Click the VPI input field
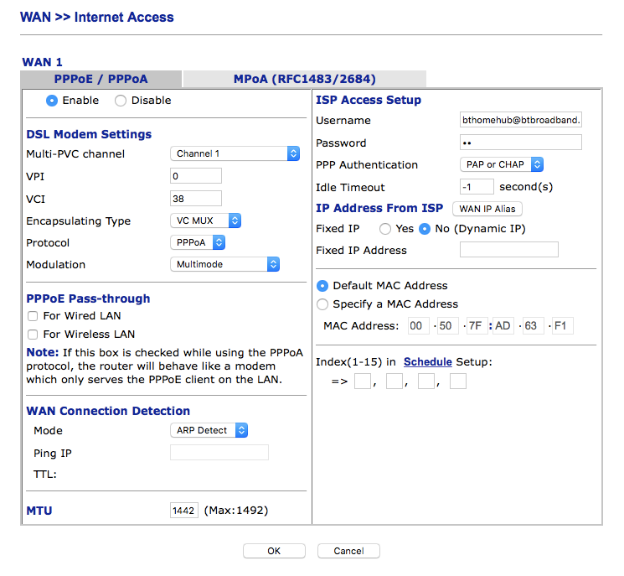 (x=196, y=176)
